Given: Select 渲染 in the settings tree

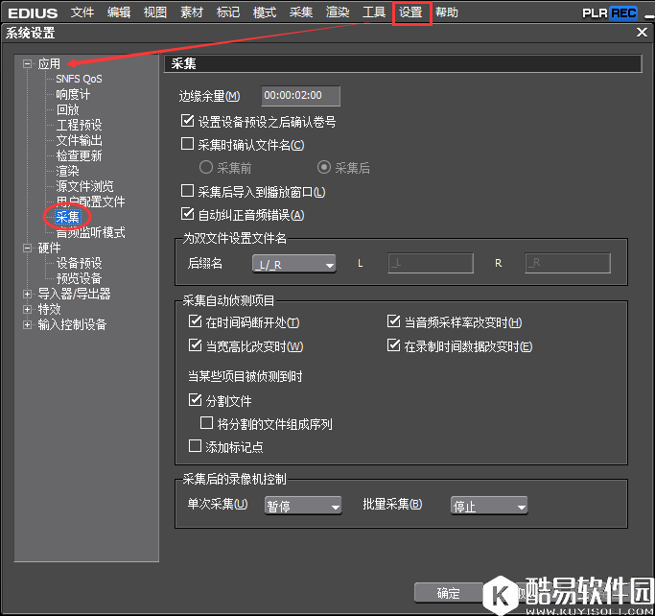Looking at the screenshot, I should (x=68, y=172).
